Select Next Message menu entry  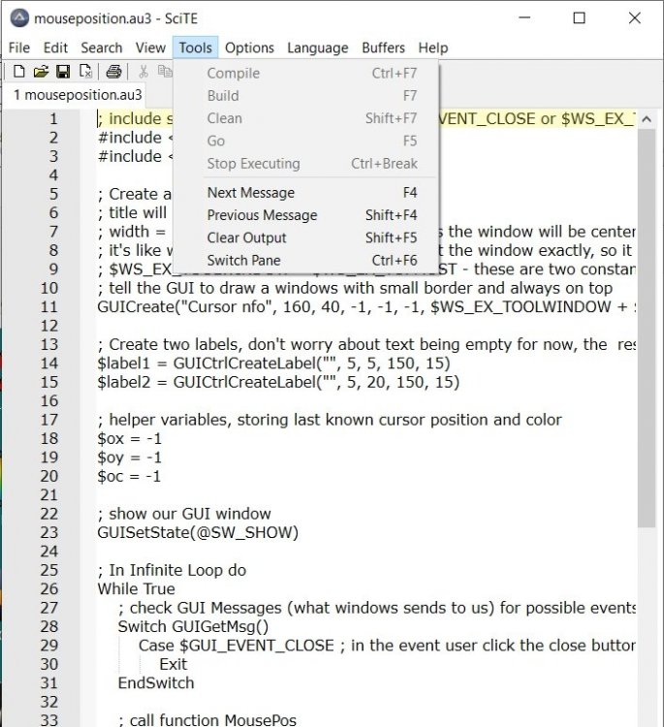(x=306, y=193)
